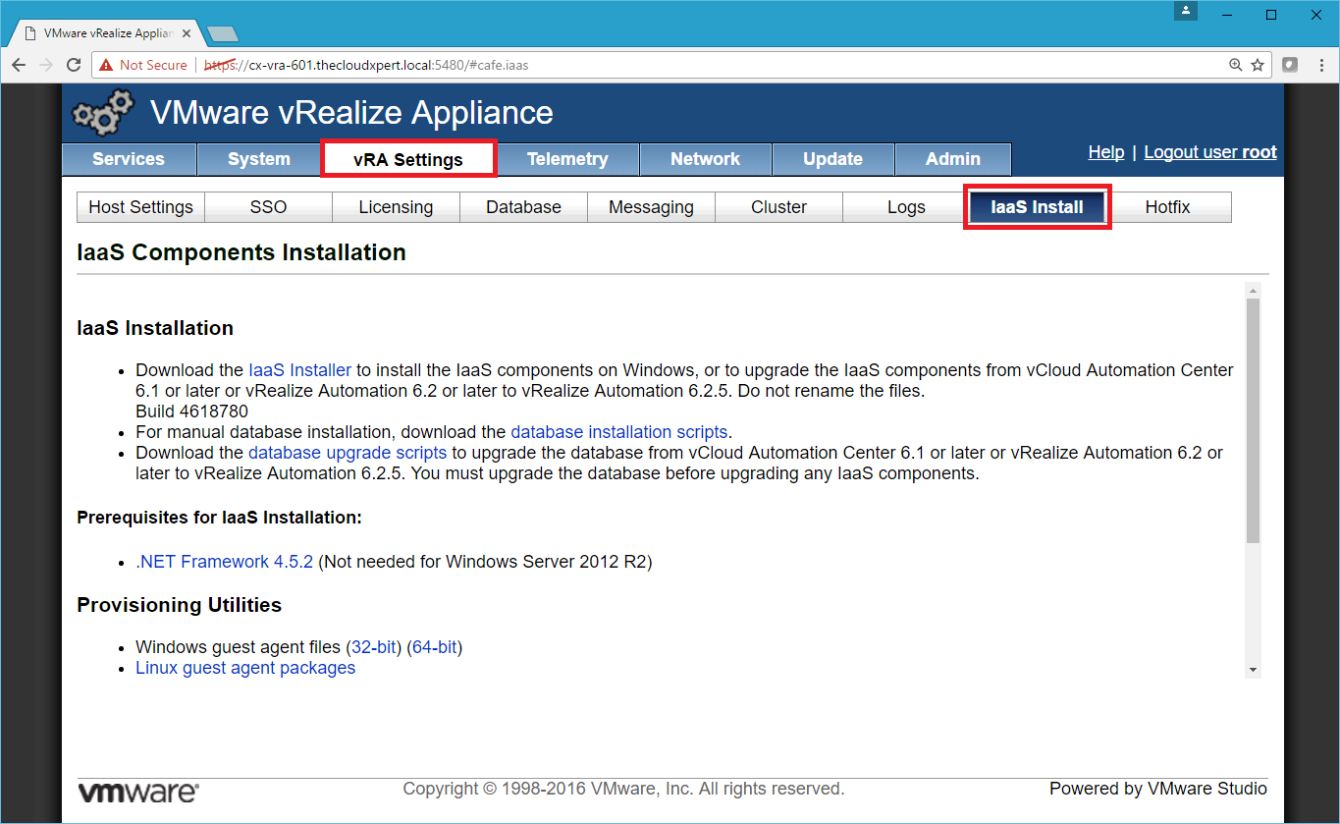The height and width of the screenshot is (824, 1340).
Task: Click the Chrome user profile icon
Action: pyautogui.click(x=1187, y=12)
